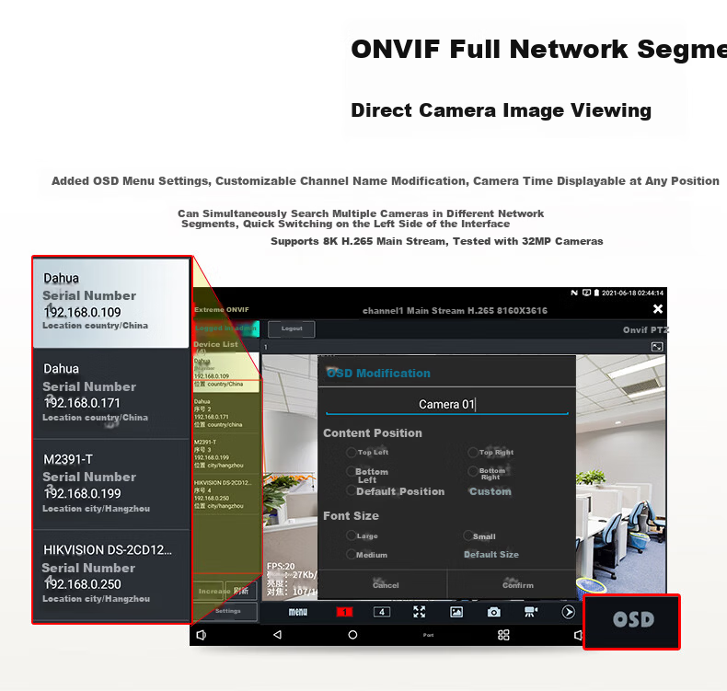Click the next arrow circle icon
Viewport: 727px width, 691px height.
point(569,612)
